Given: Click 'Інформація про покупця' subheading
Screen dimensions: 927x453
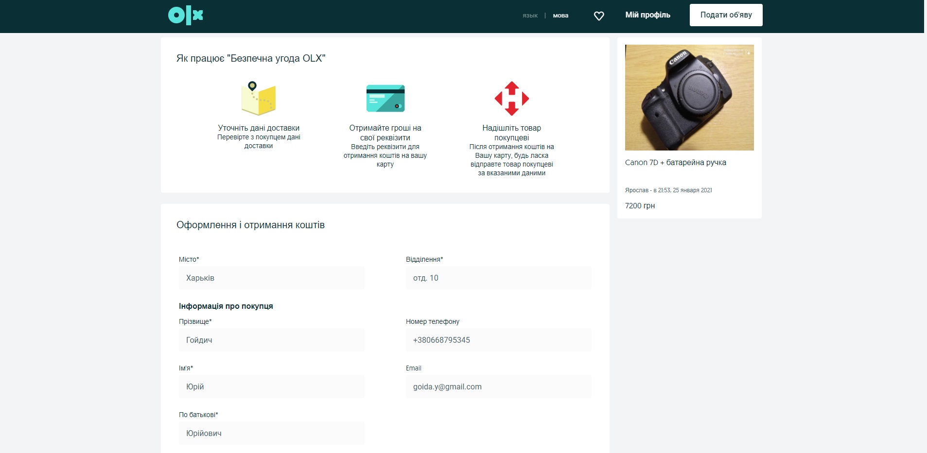Looking at the screenshot, I should tap(226, 306).
